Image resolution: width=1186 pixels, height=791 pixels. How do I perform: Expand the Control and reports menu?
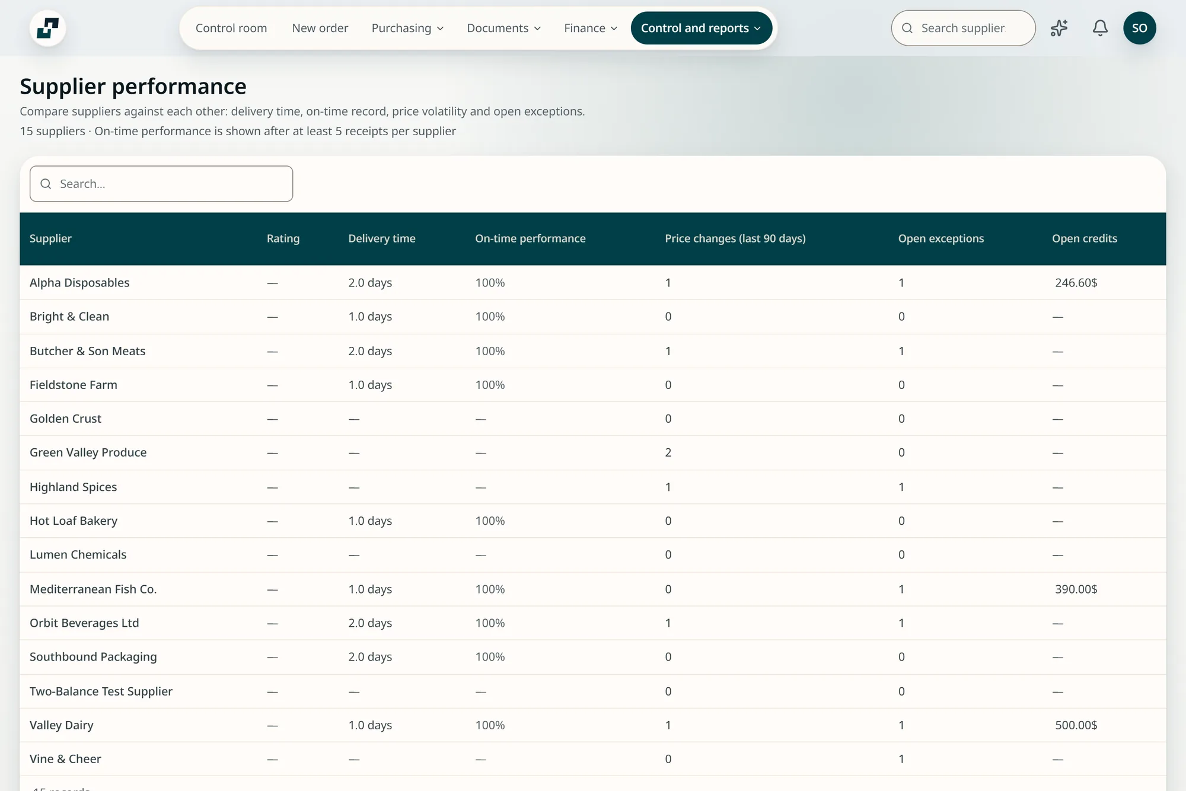tap(701, 28)
